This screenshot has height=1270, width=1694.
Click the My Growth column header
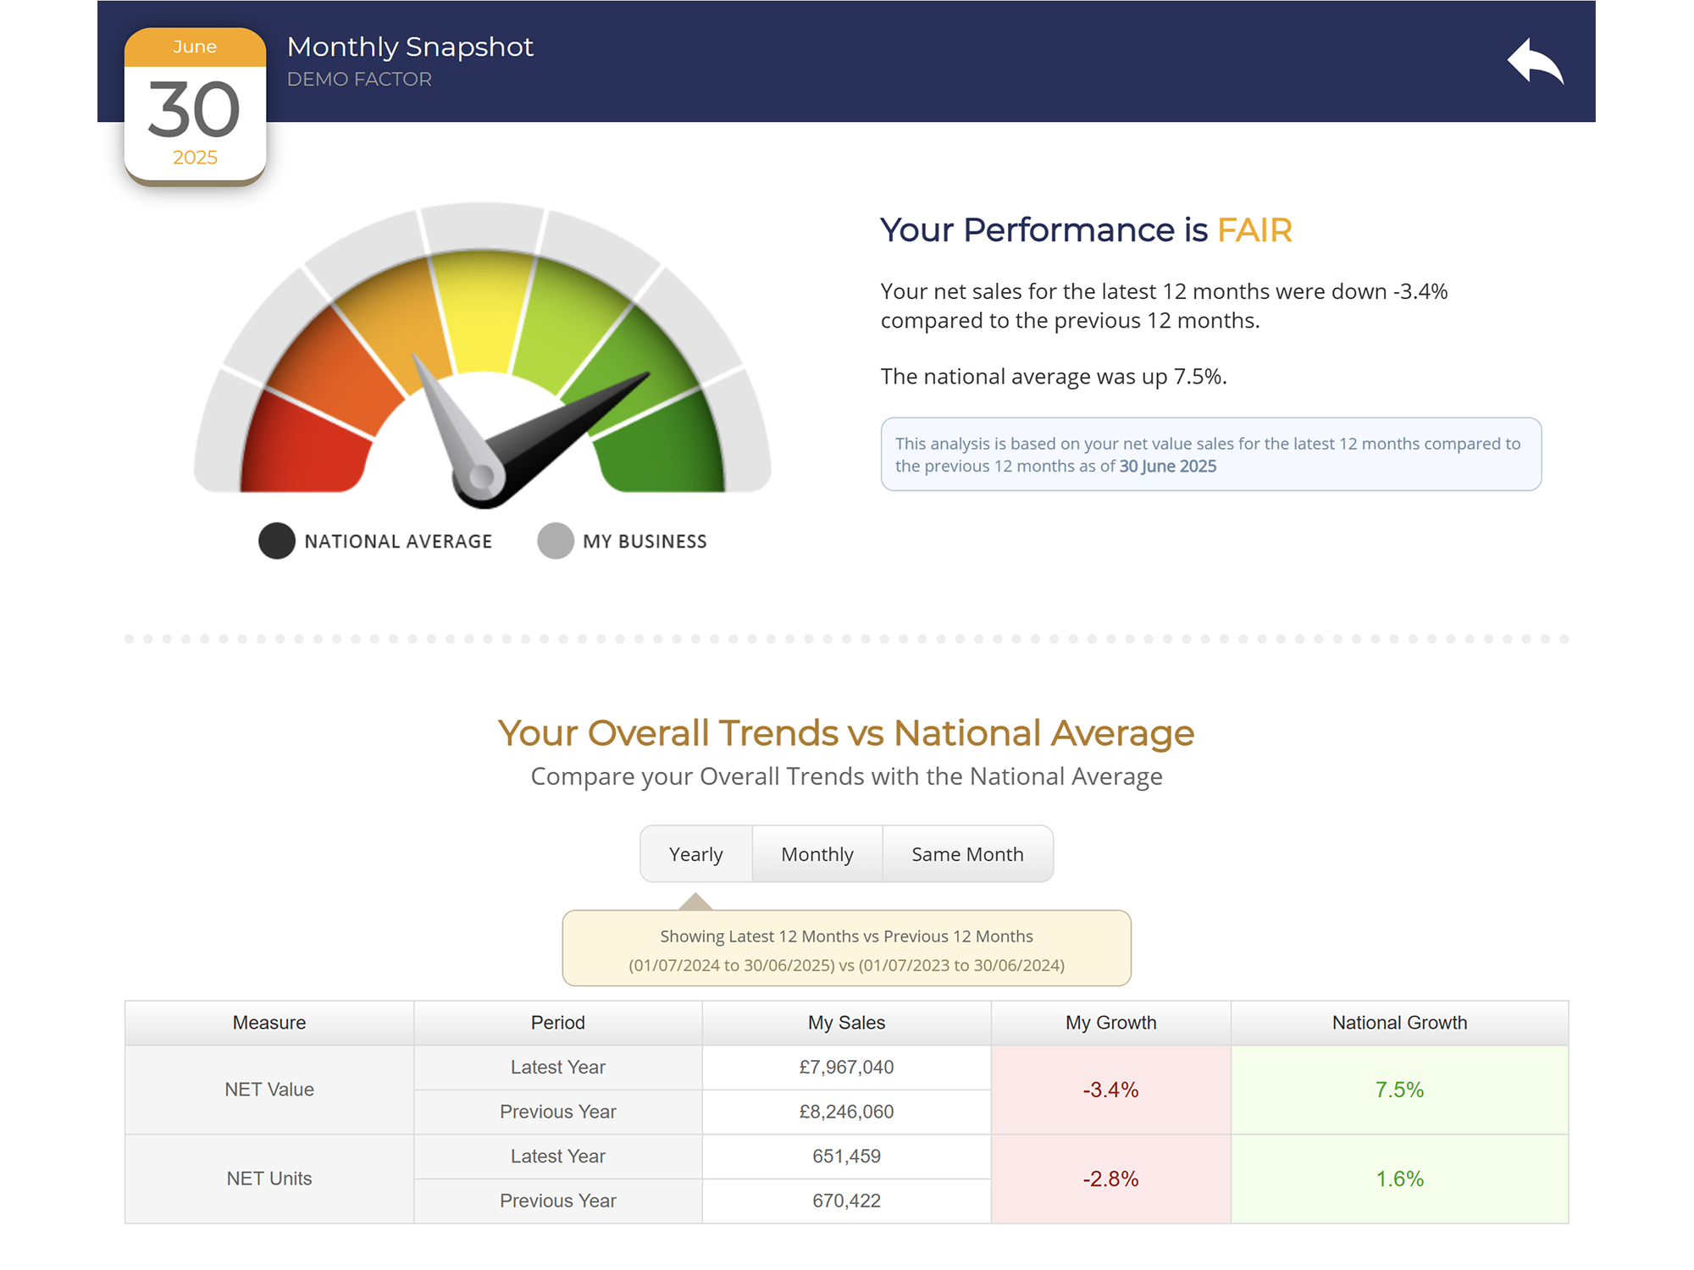click(1110, 1023)
